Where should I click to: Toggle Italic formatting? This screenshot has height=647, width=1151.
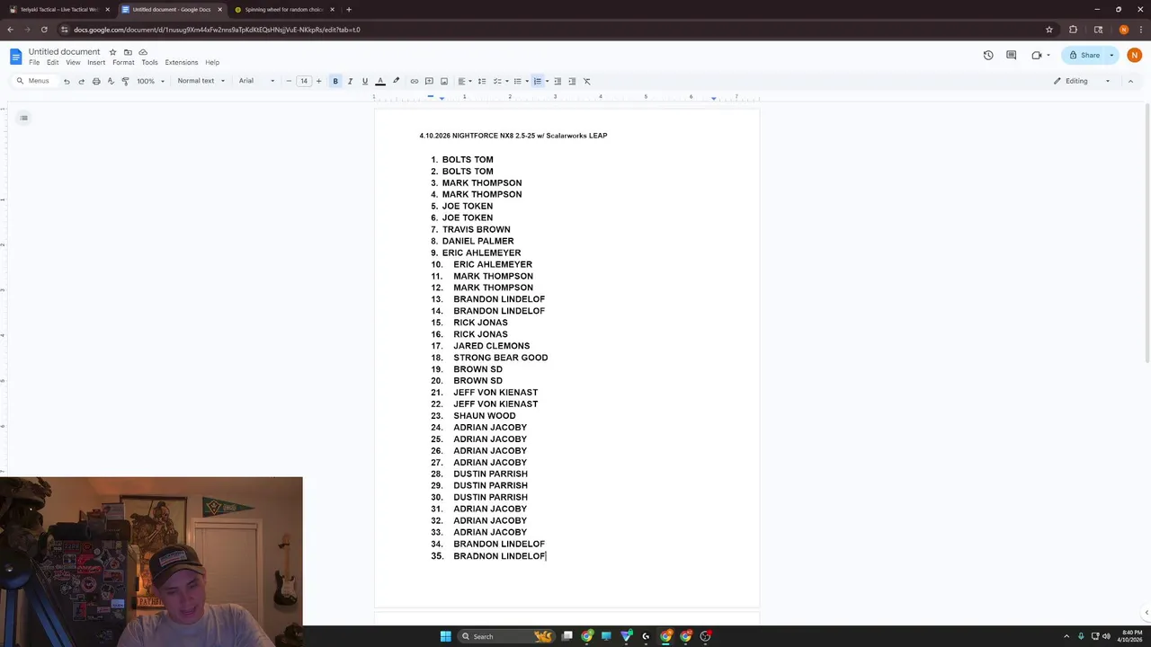(x=350, y=81)
